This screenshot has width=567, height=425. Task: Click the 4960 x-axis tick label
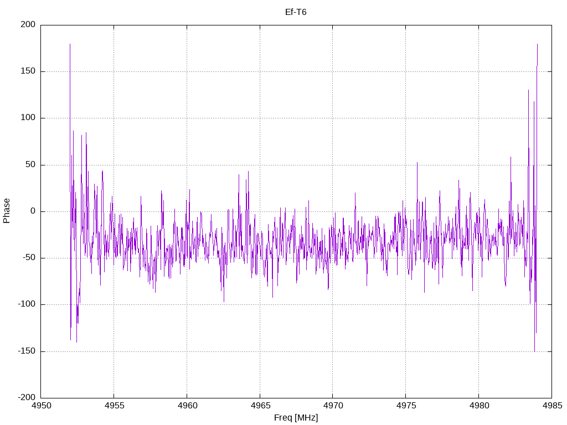pyautogui.click(x=187, y=406)
